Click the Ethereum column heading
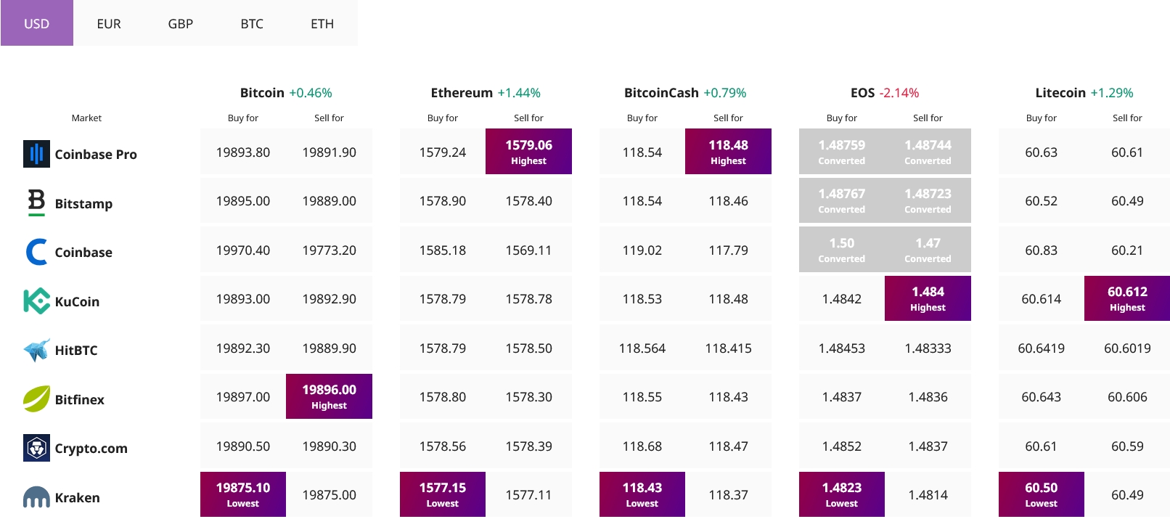 [462, 93]
